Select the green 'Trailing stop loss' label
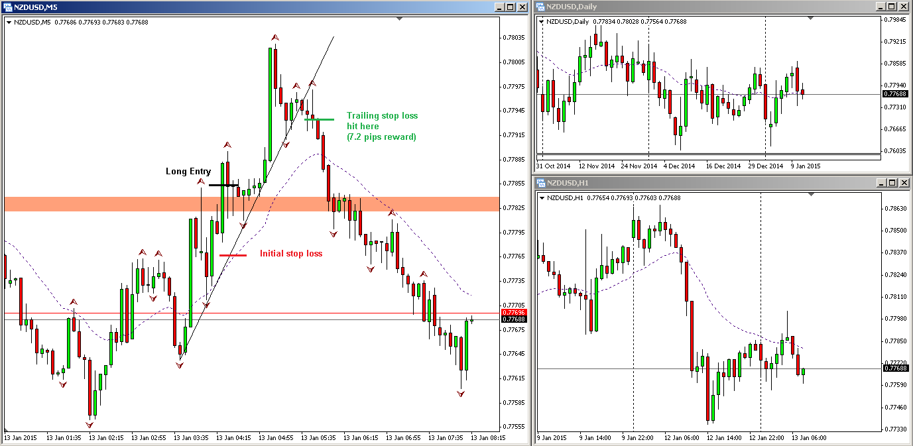This screenshot has height=446, width=913. point(383,115)
